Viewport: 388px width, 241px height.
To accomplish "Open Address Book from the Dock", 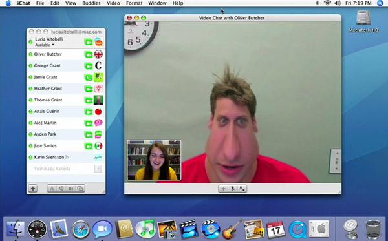I will pyautogui.click(x=124, y=229).
